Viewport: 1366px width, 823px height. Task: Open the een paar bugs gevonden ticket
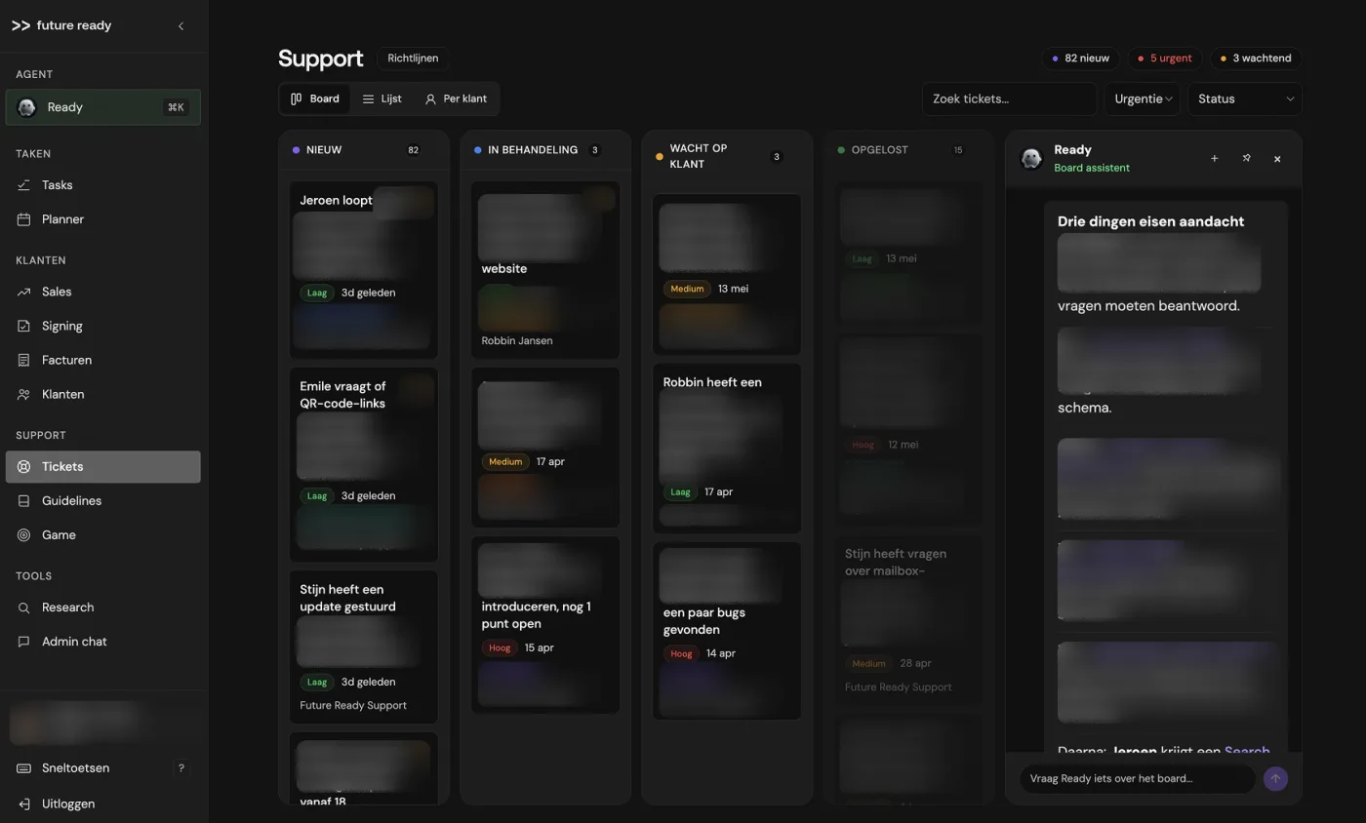tap(727, 631)
